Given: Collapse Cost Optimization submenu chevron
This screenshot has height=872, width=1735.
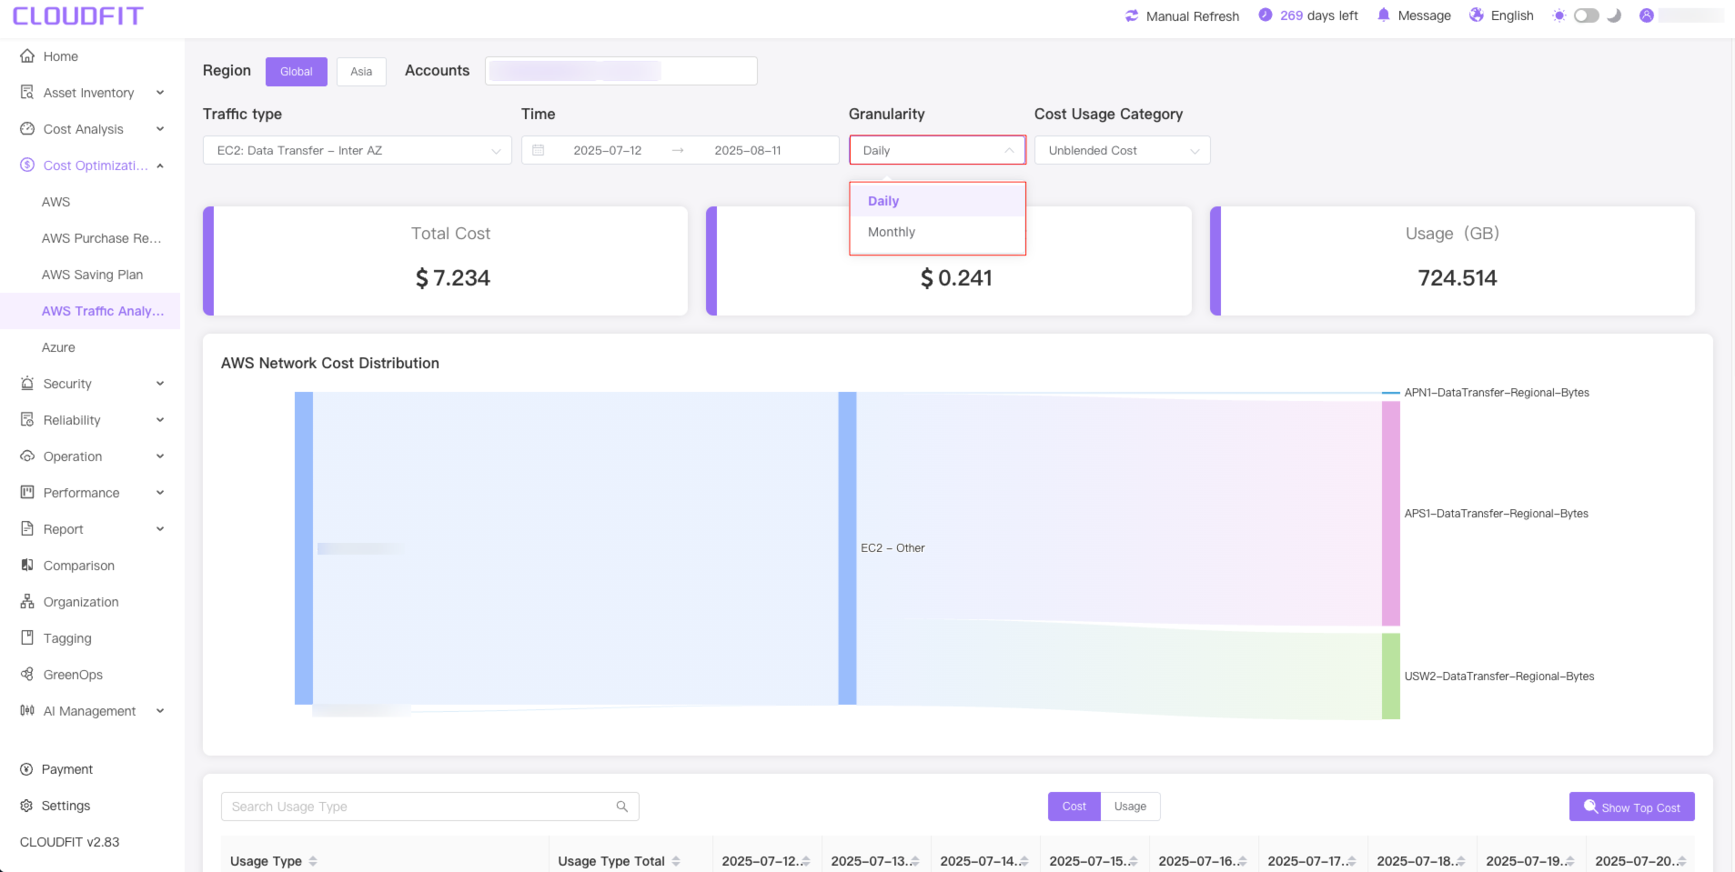Looking at the screenshot, I should pyautogui.click(x=160, y=165).
